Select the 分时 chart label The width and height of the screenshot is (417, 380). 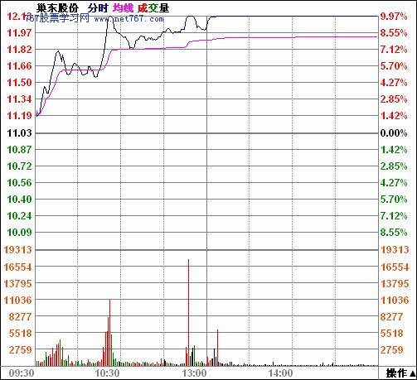[98, 8]
